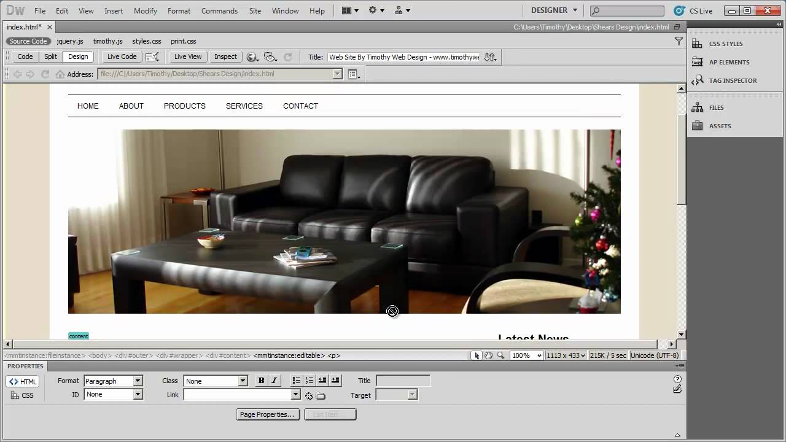Screen dimensions: 786x442
Task: Click the Text Indent icon
Action: click(x=335, y=381)
